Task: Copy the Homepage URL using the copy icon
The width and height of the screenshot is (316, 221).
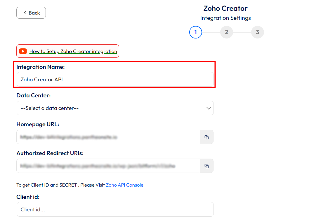Action: pyautogui.click(x=206, y=137)
